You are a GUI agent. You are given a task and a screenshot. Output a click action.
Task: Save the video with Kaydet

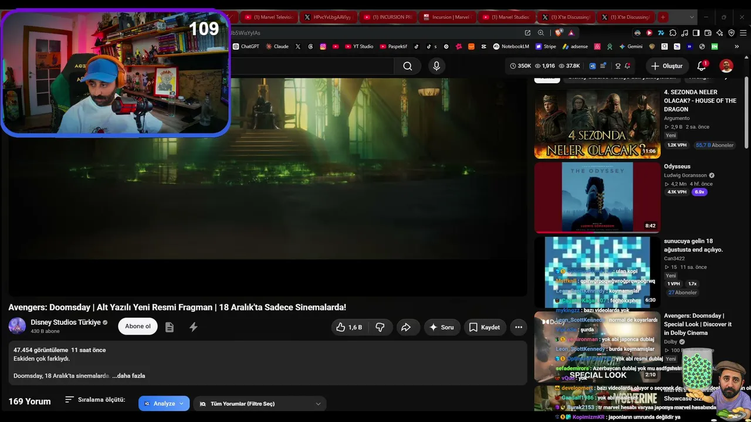click(x=485, y=327)
